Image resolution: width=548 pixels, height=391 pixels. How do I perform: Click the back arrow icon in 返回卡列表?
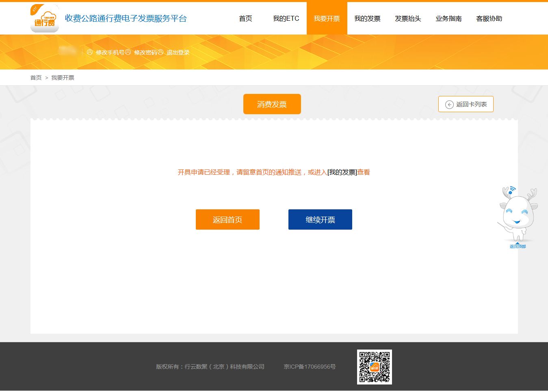449,104
